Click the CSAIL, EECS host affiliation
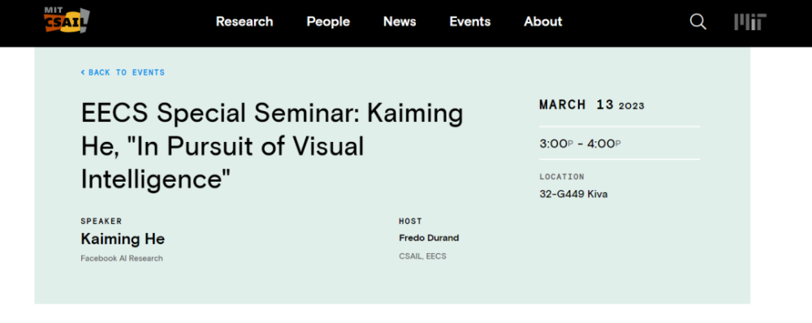 tap(422, 256)
